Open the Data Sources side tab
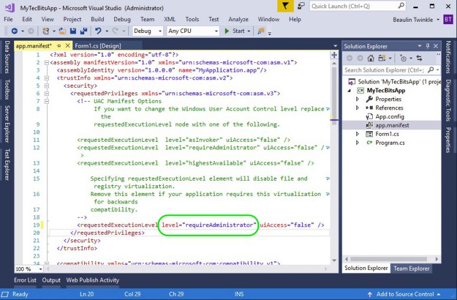Screen dimensions: 457x300 [7, 56]
